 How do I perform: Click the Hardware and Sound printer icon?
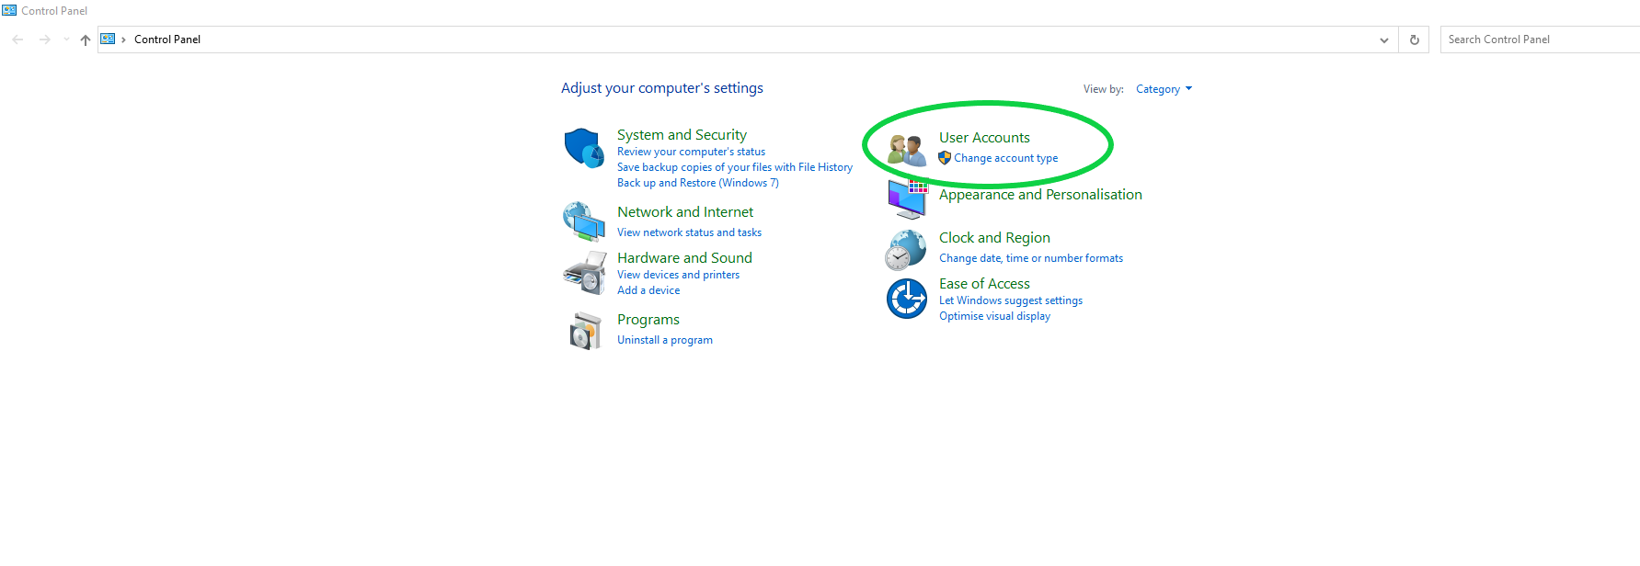click(584, 274)
